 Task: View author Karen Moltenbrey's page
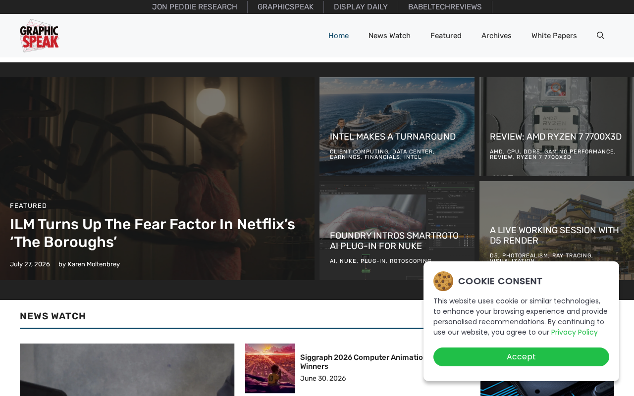[x=94, y=264]
